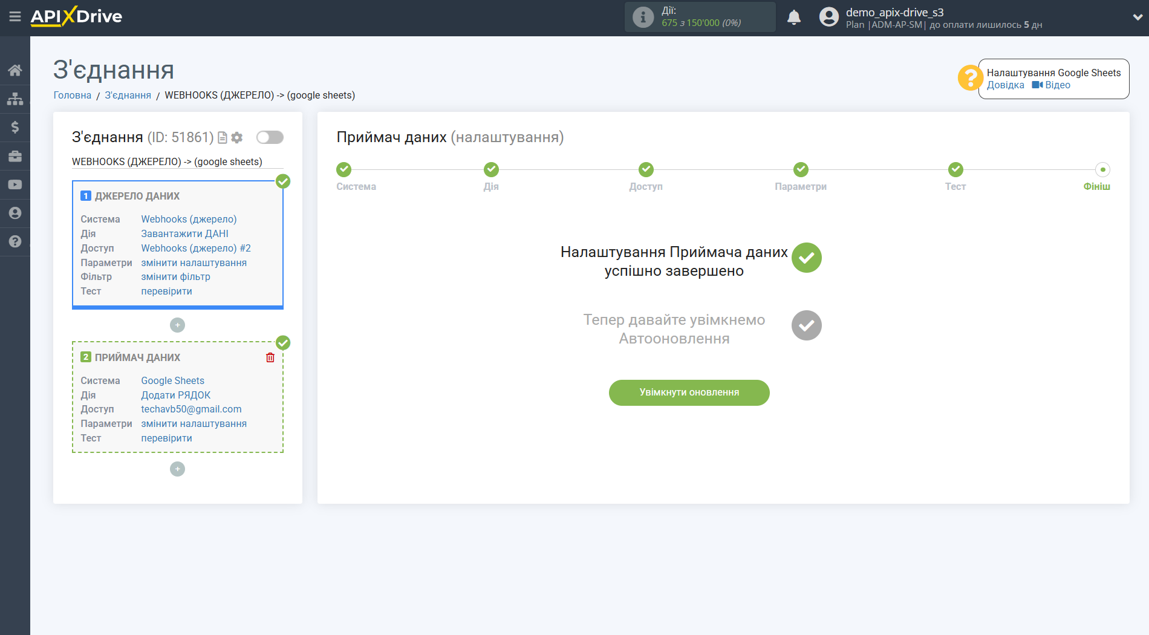Open the connections sitemap sidebar icon
The height and width of the screenshot is (635, 1149).
(15, 99)
